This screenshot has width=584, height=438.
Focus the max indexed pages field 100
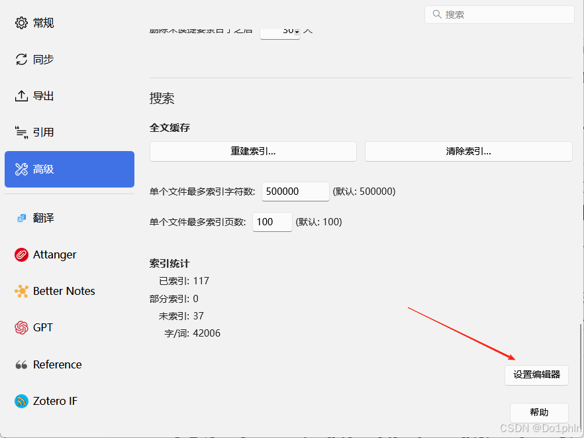coord(271,222)
